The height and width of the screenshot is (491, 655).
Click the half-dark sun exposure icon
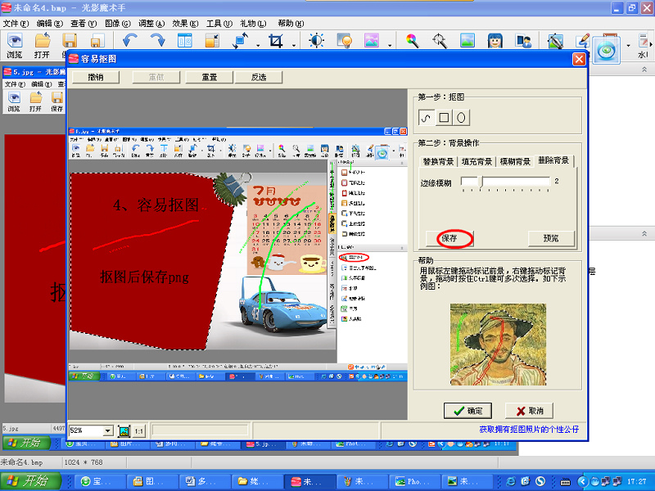point(317,40)
